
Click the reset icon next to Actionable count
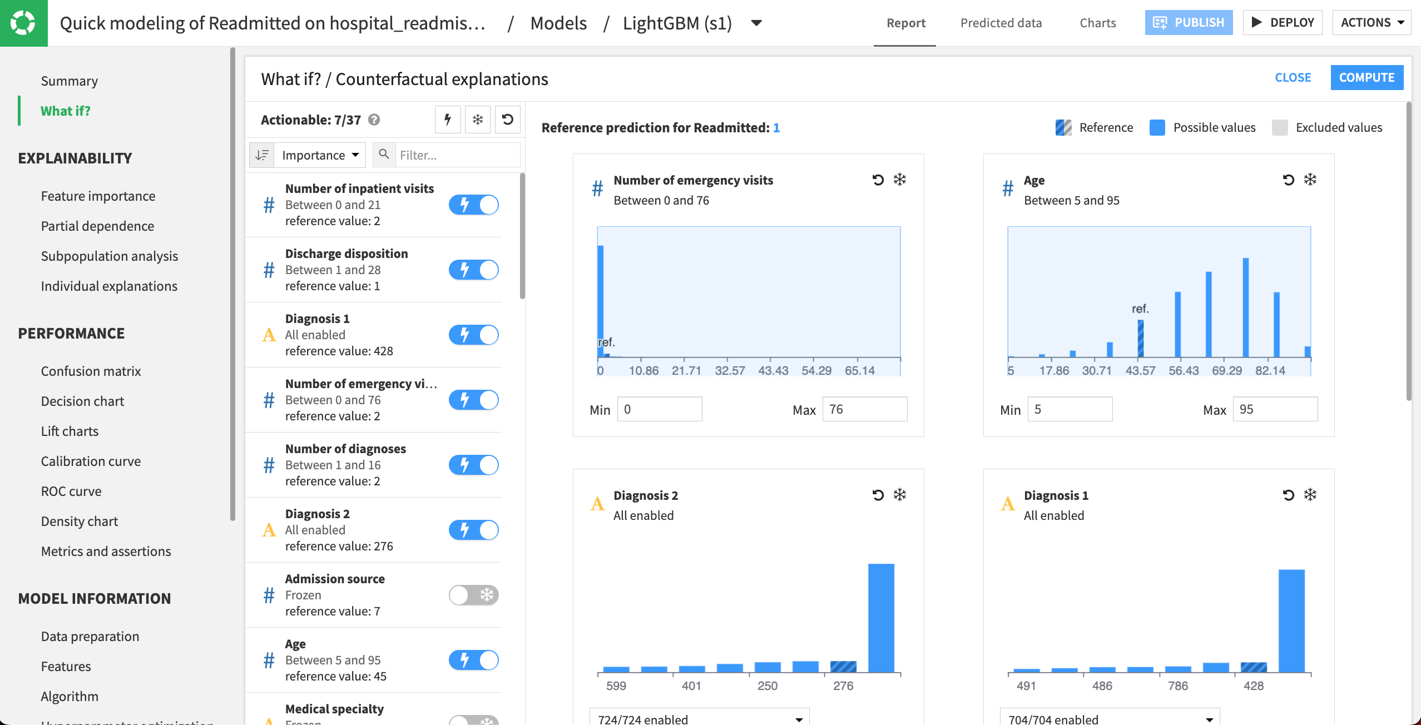(x=507, y=119)
